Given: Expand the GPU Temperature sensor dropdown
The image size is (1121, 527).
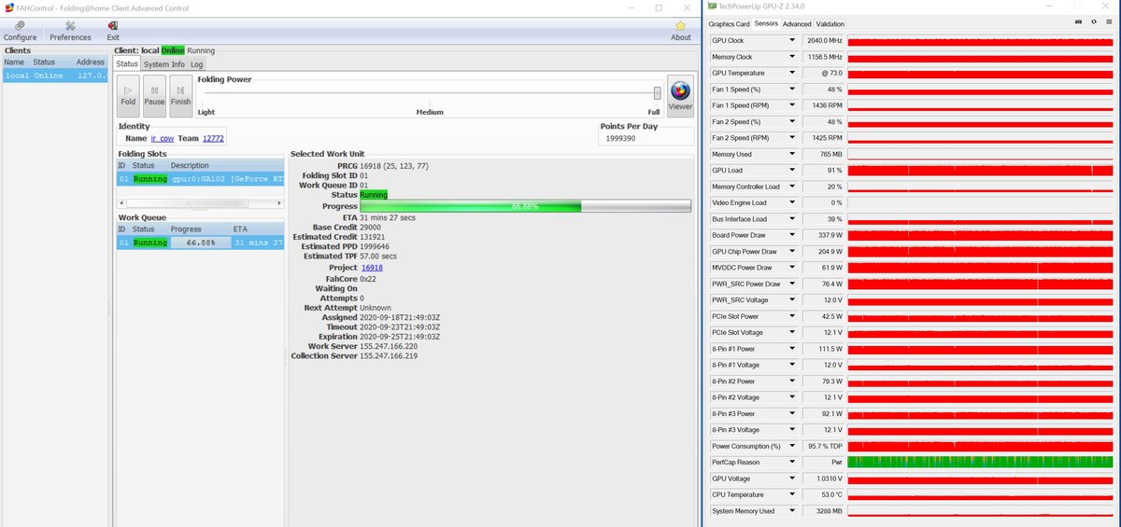Looking at the screenshot, I should [x=792, y=73].
